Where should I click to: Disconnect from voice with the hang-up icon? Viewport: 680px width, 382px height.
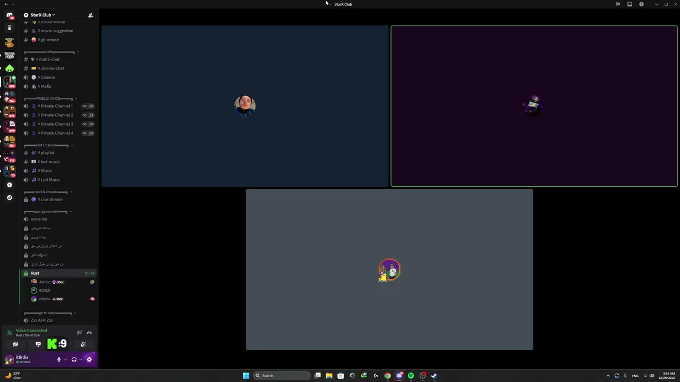tap(89, 333)
